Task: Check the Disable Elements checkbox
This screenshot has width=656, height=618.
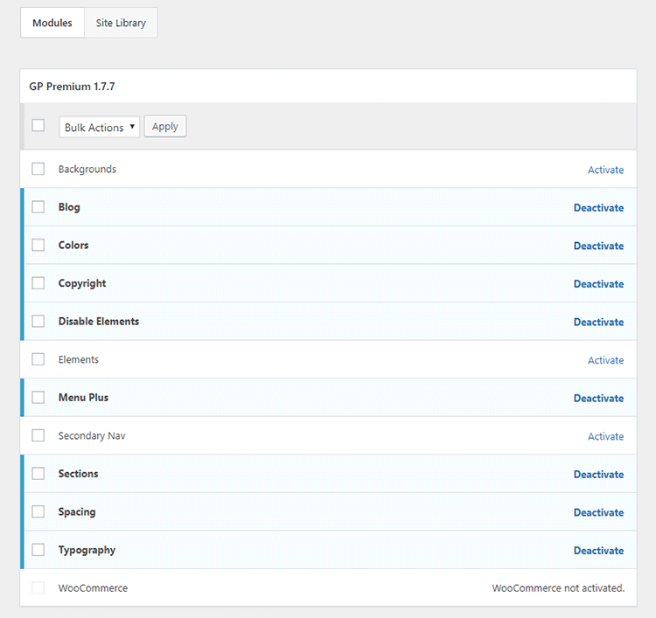Action: pos(38,321)
